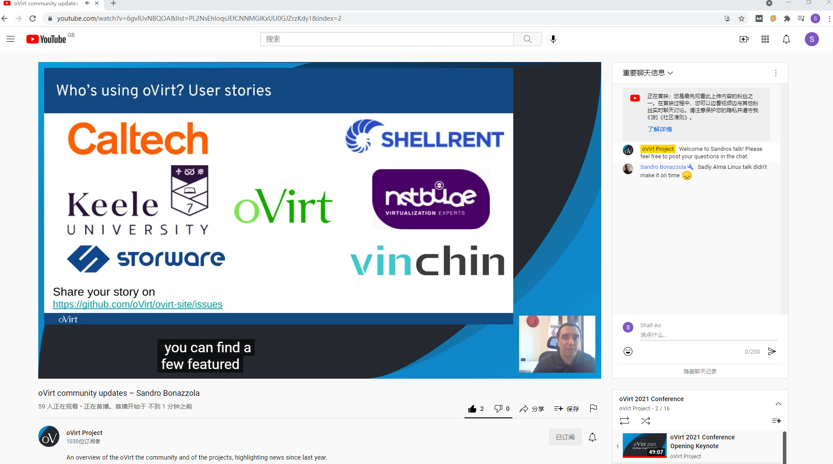Reload the page with refresh icon
This screenshot has width=833, height=464.
point(33,18)
